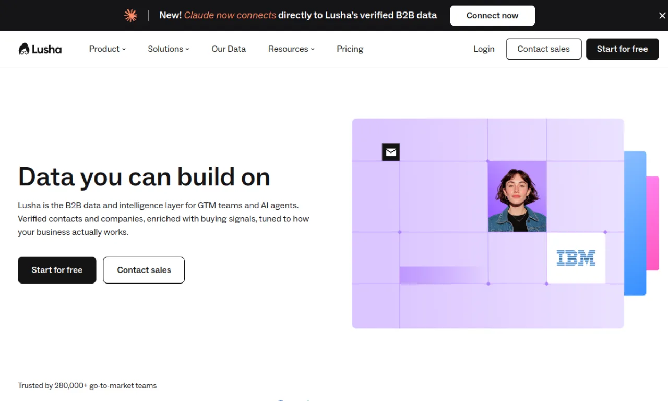The image size is (668, 401).
Task: Open the Pricing page
Action: (350, 49)
